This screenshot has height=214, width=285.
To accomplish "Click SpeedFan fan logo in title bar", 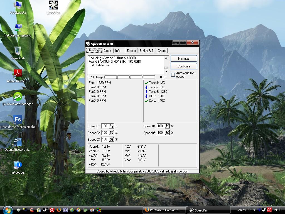I will [88, 44].
